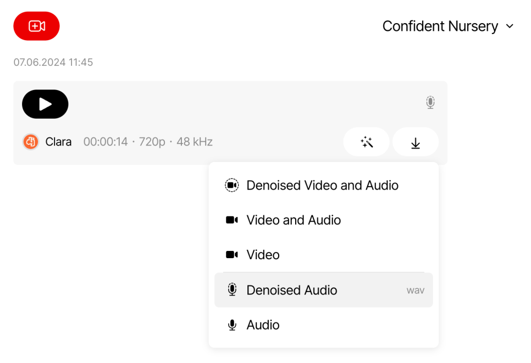Play Clara's recording
Viewport: 531px width, 363px height.
[45, 104]
